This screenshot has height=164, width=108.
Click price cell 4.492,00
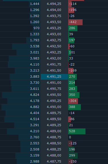point(54,58)
